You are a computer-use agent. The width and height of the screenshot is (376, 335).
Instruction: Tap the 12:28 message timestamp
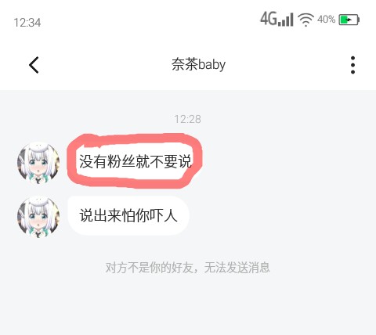188,119
